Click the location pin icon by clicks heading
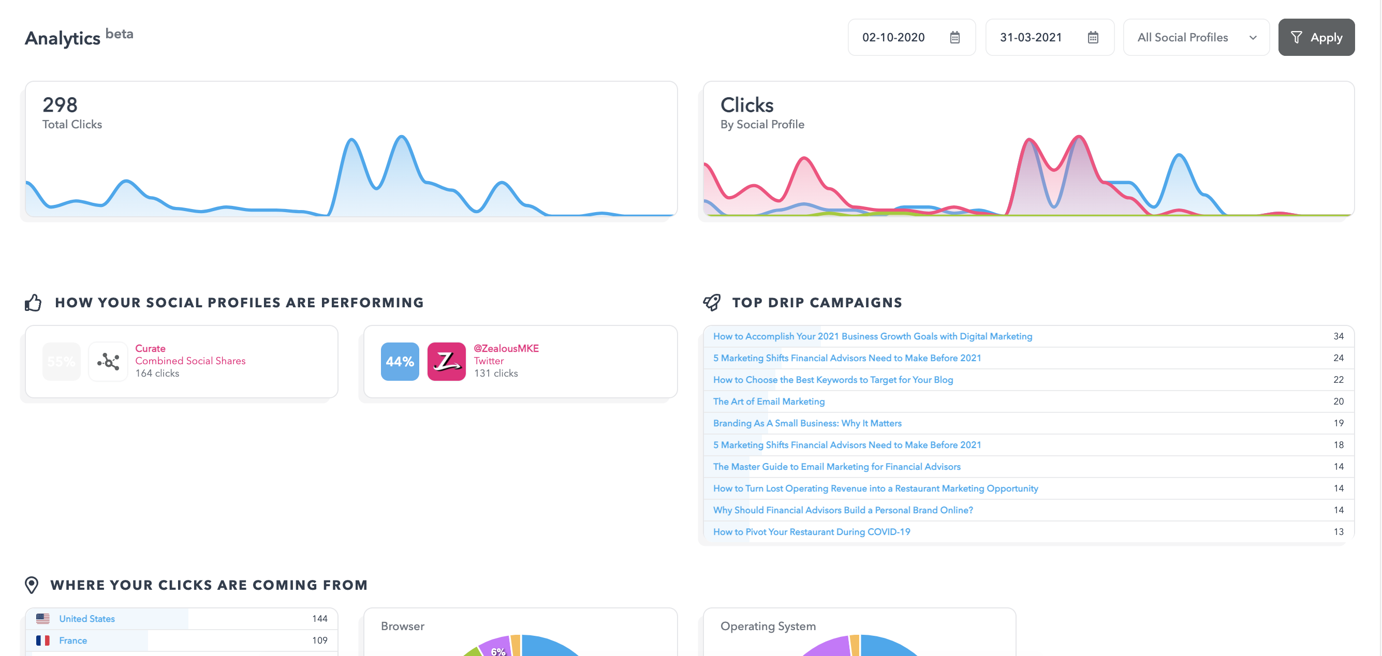 32,585
